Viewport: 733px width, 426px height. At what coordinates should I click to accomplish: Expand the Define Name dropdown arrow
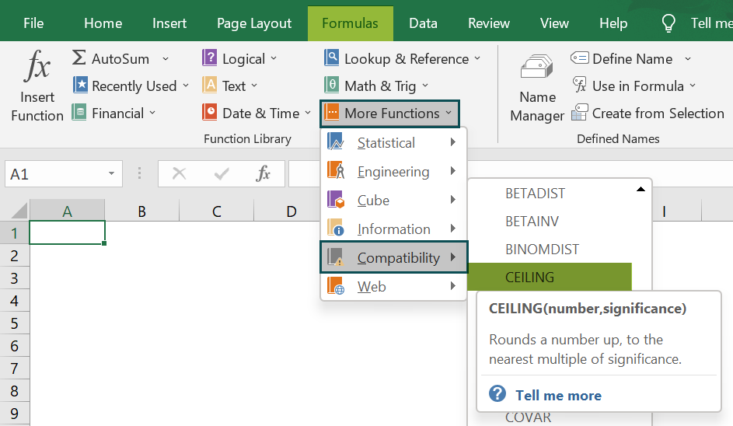click(x=688, y=59)
